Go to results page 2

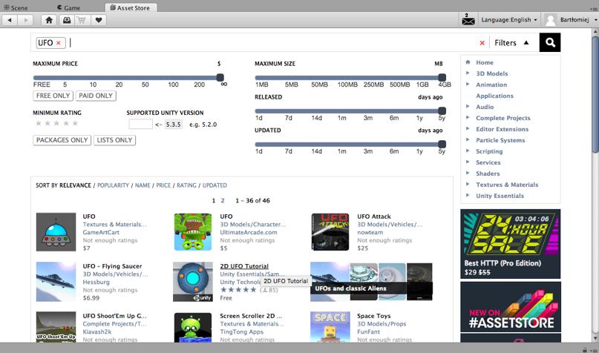(223, 200)
